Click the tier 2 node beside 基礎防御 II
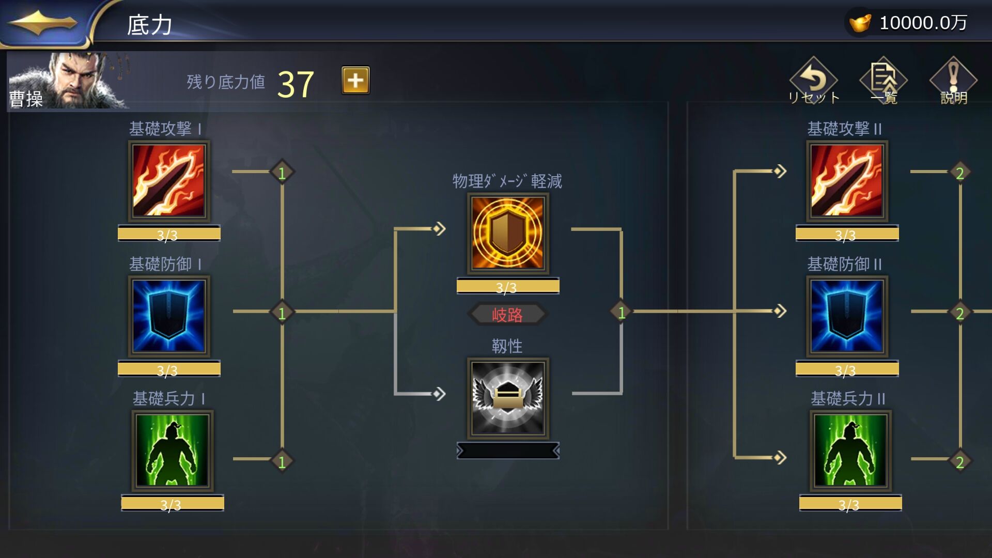992x558 pixels. click(x=960, y=313)
